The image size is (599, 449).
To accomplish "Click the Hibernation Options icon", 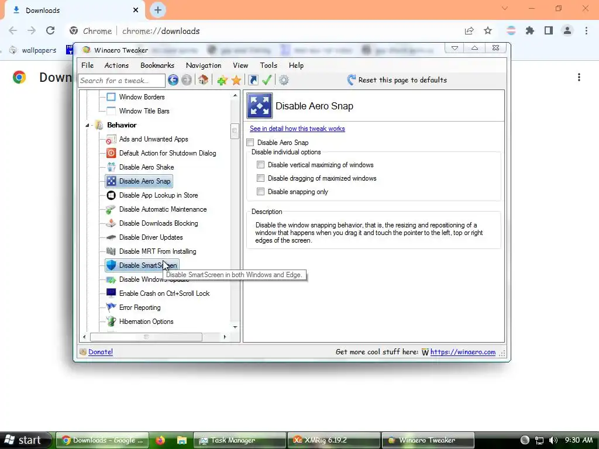I will pos(111,322).
